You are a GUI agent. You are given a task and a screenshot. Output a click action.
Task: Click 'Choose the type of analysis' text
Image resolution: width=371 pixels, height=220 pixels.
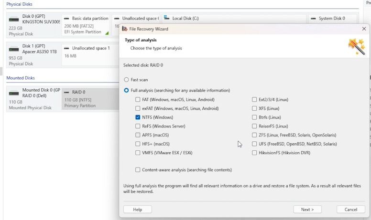click(156, 48)
